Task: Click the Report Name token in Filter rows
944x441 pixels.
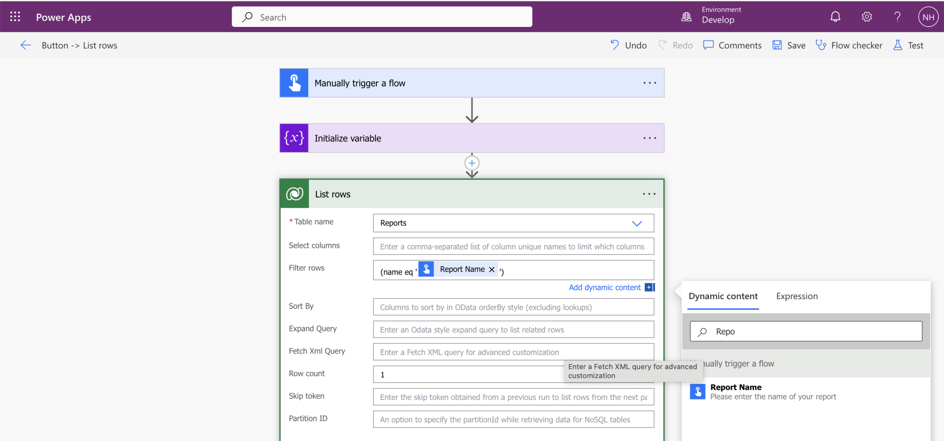Action: pos(458,269)
